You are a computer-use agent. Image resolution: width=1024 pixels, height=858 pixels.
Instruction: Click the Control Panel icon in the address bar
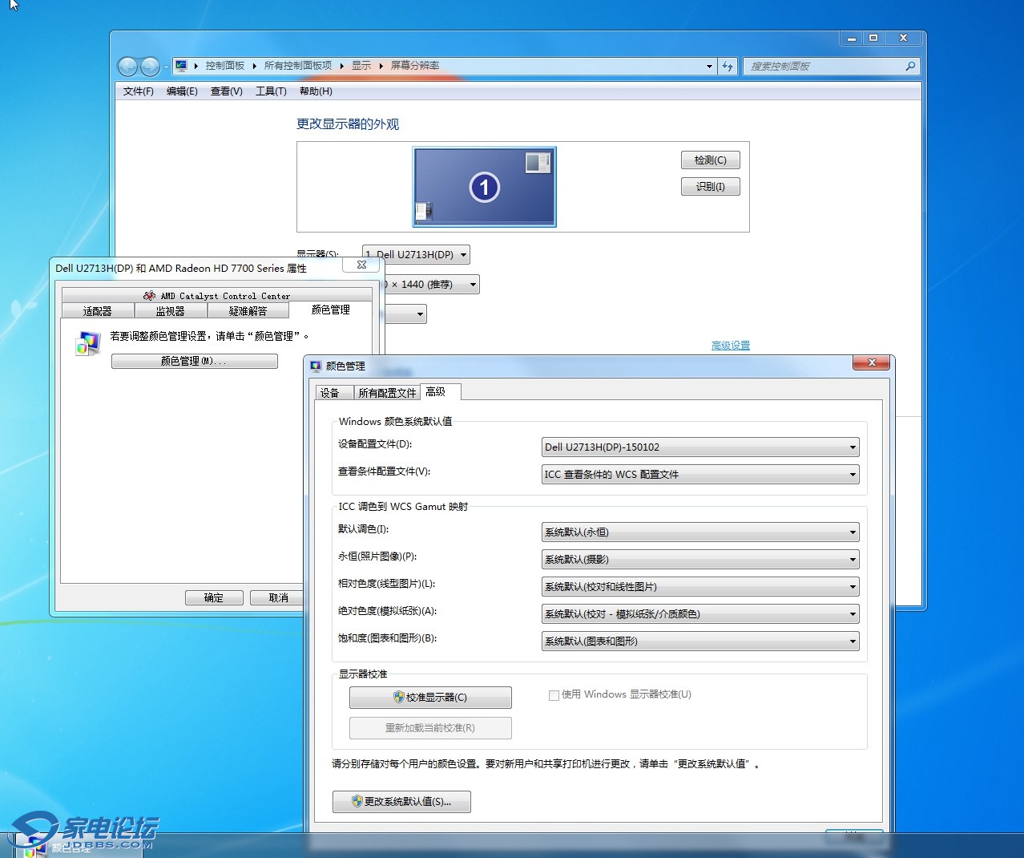(181, 66)
